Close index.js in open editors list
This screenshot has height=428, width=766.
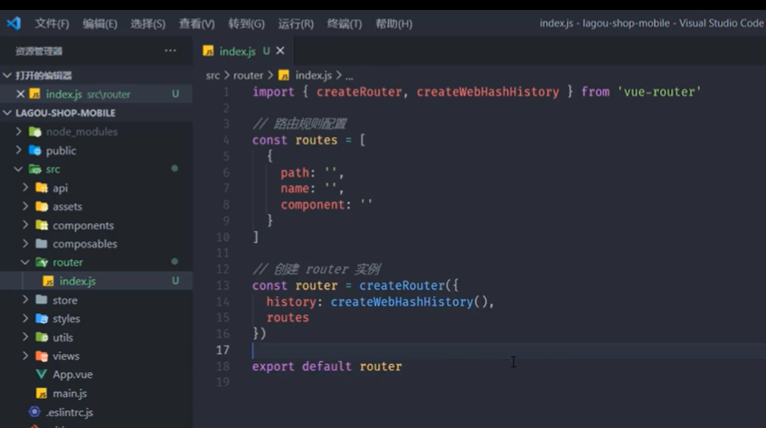pos(21,94)
